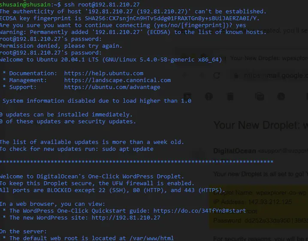Viewport: 308px width, 241px height.
Task: Click the Password value in the email
Action: point(275,220)
